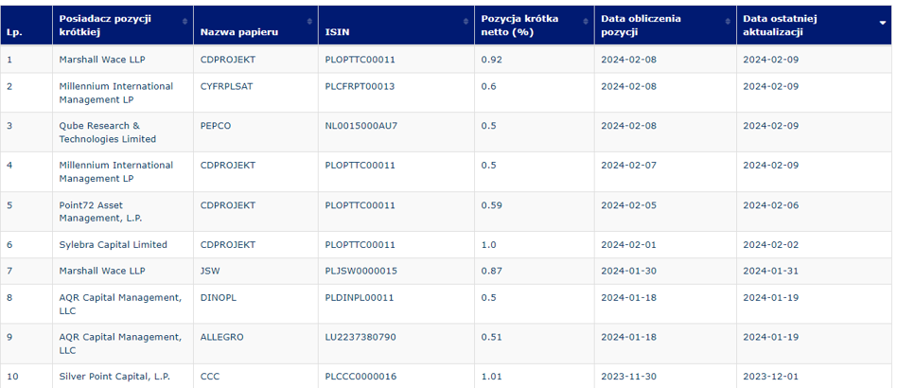Click update date 2024-01-31
Screen dimensions: 897x388
[x=770, y=271]
